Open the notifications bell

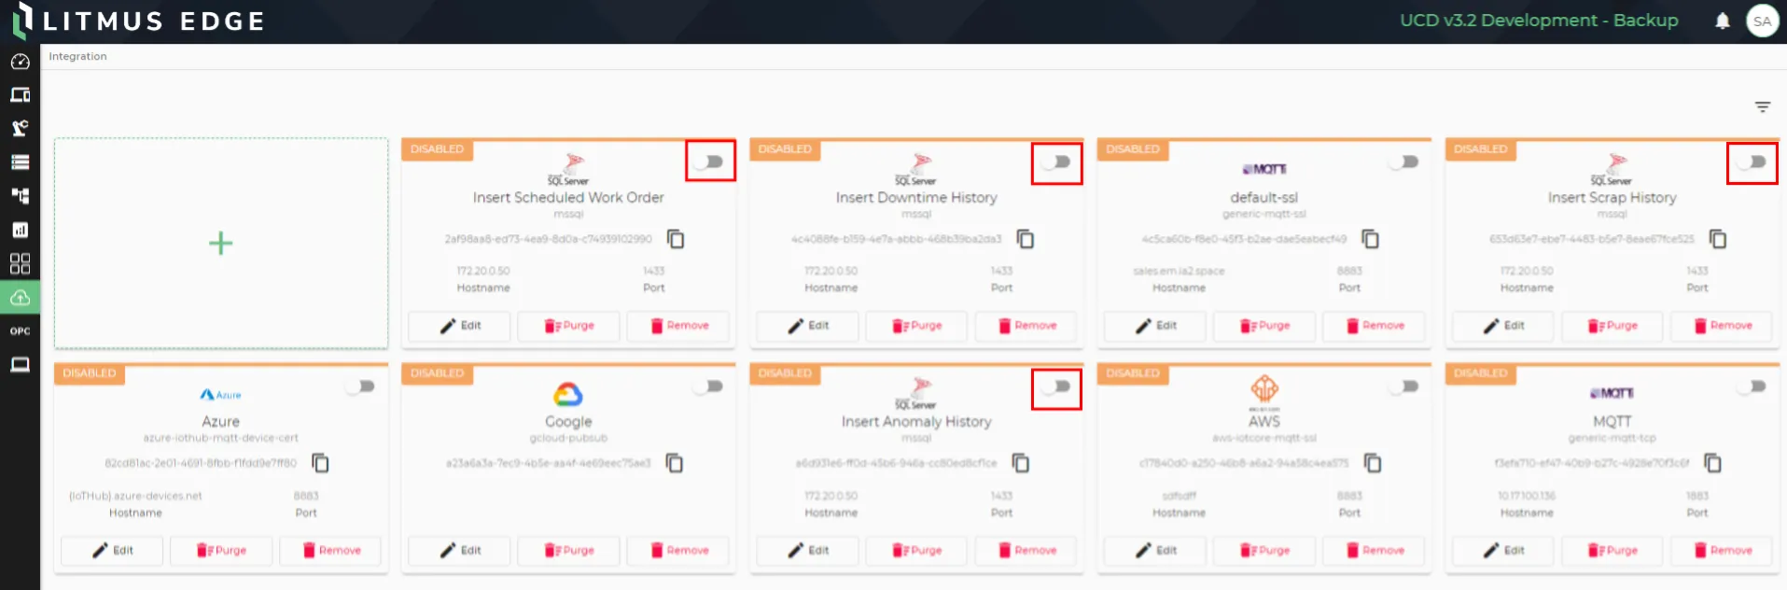[1723, 21]
